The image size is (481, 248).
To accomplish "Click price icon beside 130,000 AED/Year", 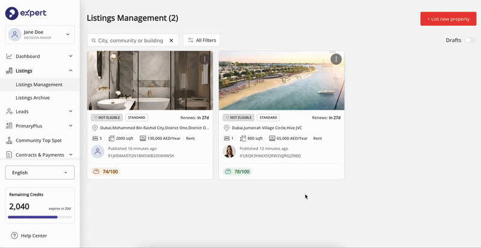I will [x=142, y=138].
